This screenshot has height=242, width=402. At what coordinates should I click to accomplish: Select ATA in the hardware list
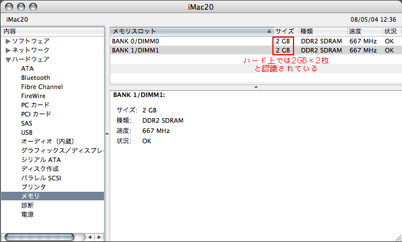coord(27,68)
